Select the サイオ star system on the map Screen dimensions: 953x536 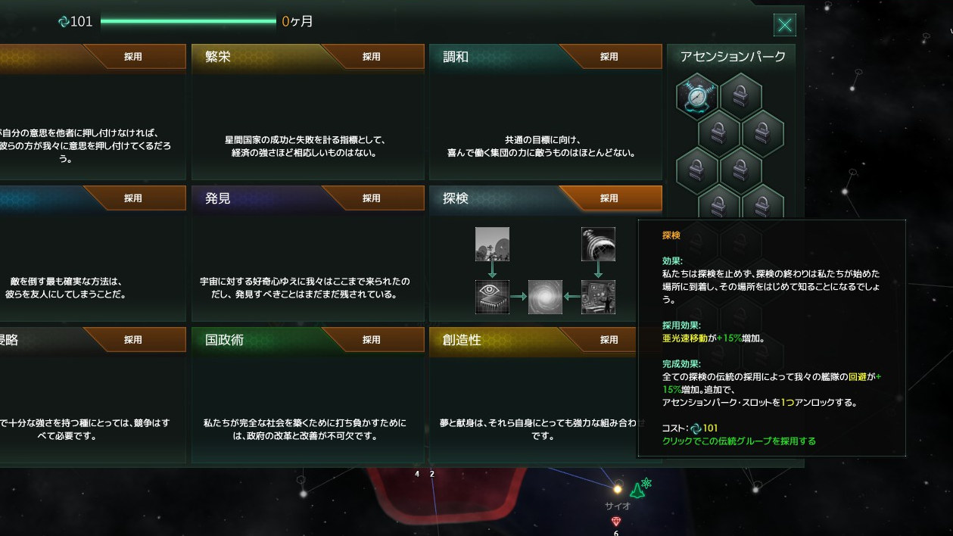(x=618, y=489)
